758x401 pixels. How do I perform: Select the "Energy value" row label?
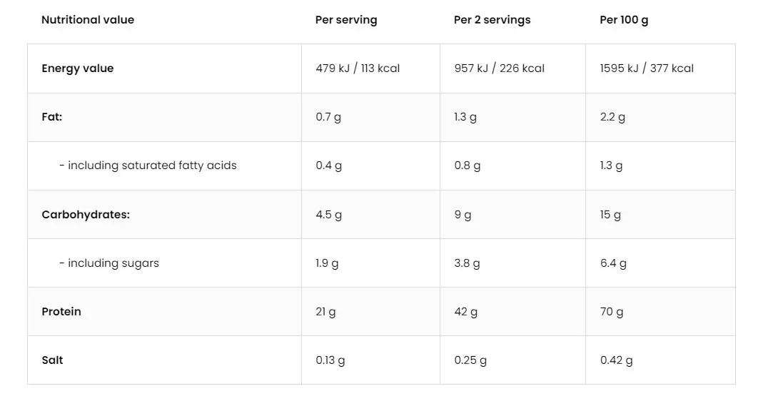click(78, 68)
